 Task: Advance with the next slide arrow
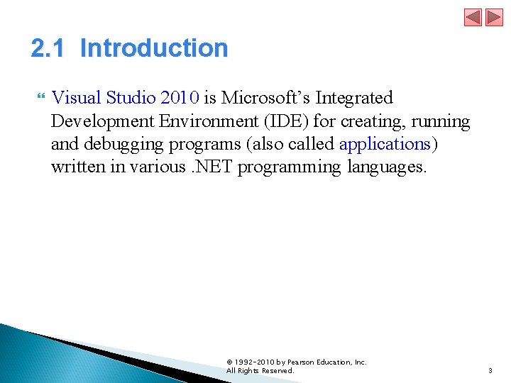(494, 17)
